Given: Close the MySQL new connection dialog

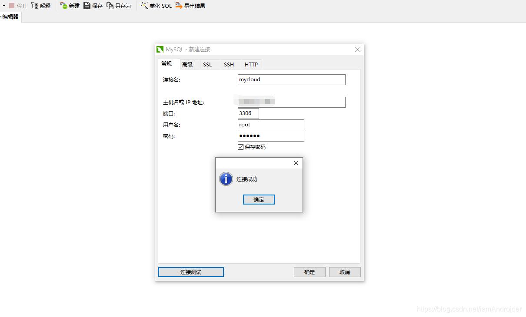Looking at the screenshot, I should pos(357,50).
